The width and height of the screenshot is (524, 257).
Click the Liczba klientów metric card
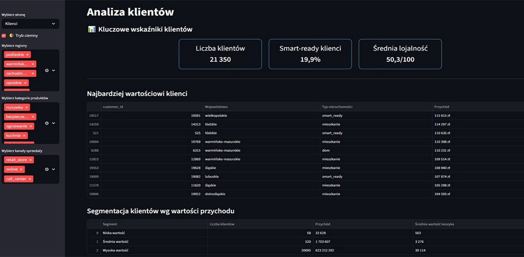[220, 54]
